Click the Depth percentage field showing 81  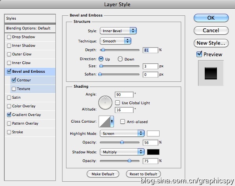click(151, 50)
